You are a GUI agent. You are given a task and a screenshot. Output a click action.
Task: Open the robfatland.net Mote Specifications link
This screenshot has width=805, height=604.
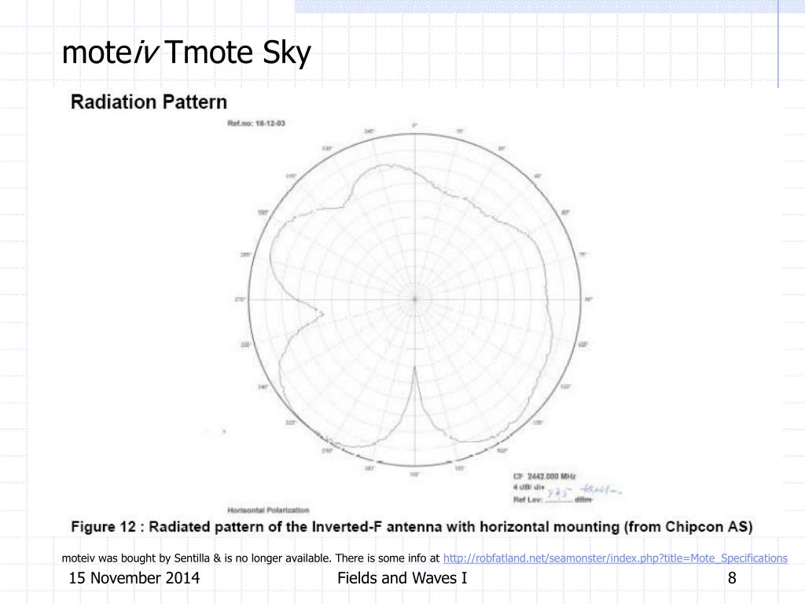click(615, 558)
